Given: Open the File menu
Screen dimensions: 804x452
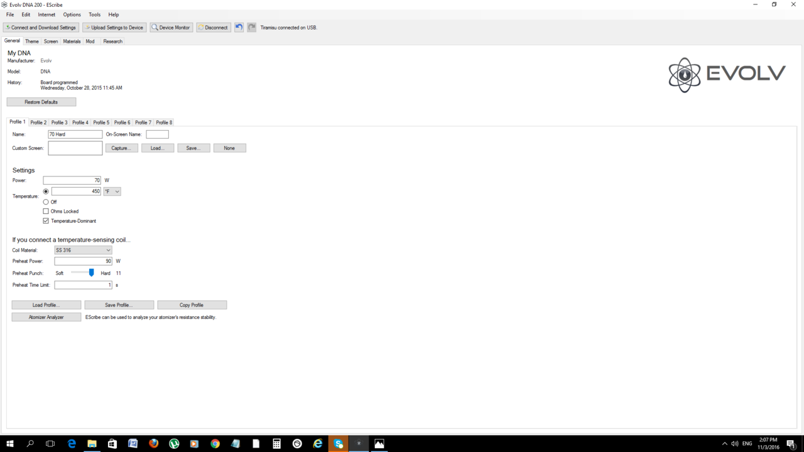Looking at the screenshot, I should point(10,14).
